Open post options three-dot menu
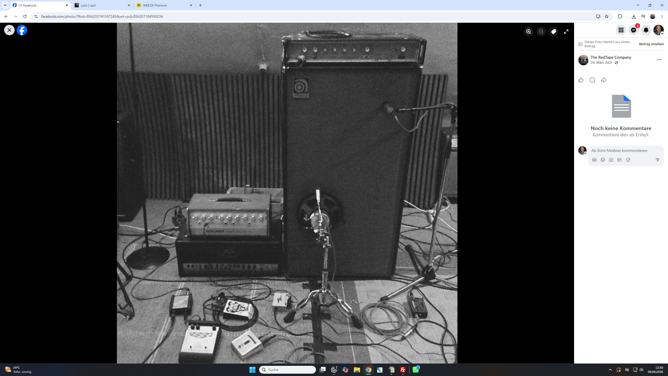Screen dimensions: 668x376 click(x=659, y=60)
